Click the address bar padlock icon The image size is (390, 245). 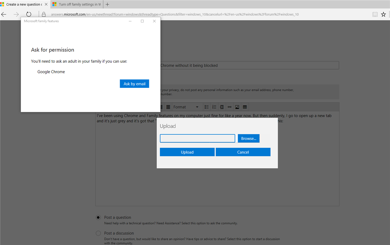[x=44, y=14]
